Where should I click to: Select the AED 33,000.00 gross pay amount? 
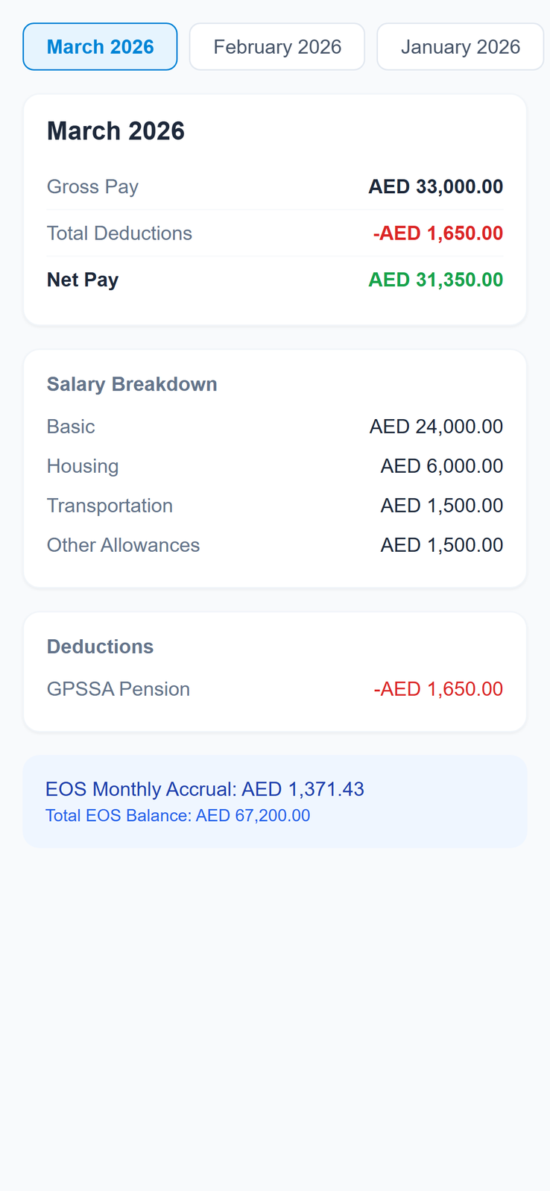pyautogui.click(x=435, y=186)
